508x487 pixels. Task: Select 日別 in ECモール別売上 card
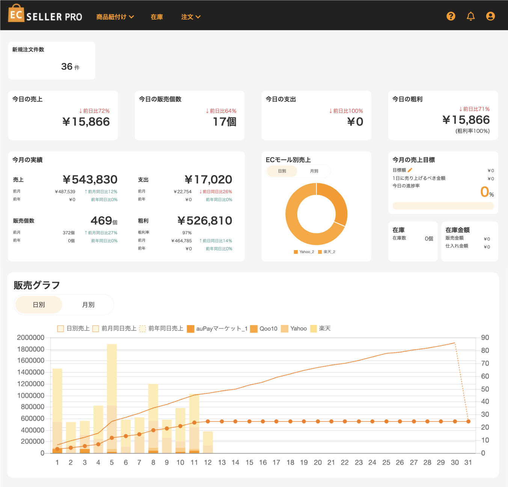pyautogui.click(x=282, y=171)
